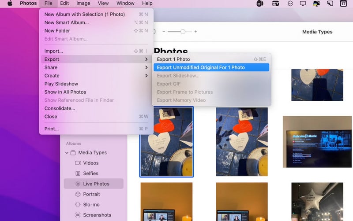Open the View menu

103,3
